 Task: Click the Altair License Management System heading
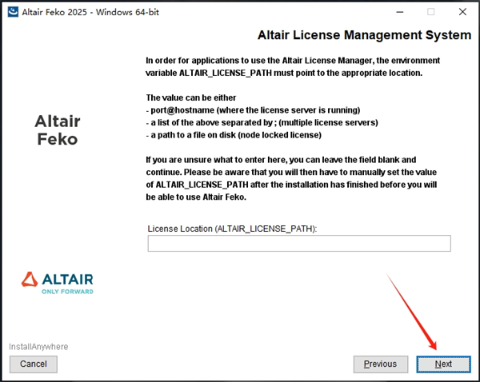coord(364,36)
